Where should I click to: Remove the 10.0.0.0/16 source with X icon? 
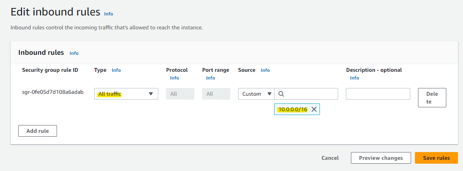click(x=314, y=109)
